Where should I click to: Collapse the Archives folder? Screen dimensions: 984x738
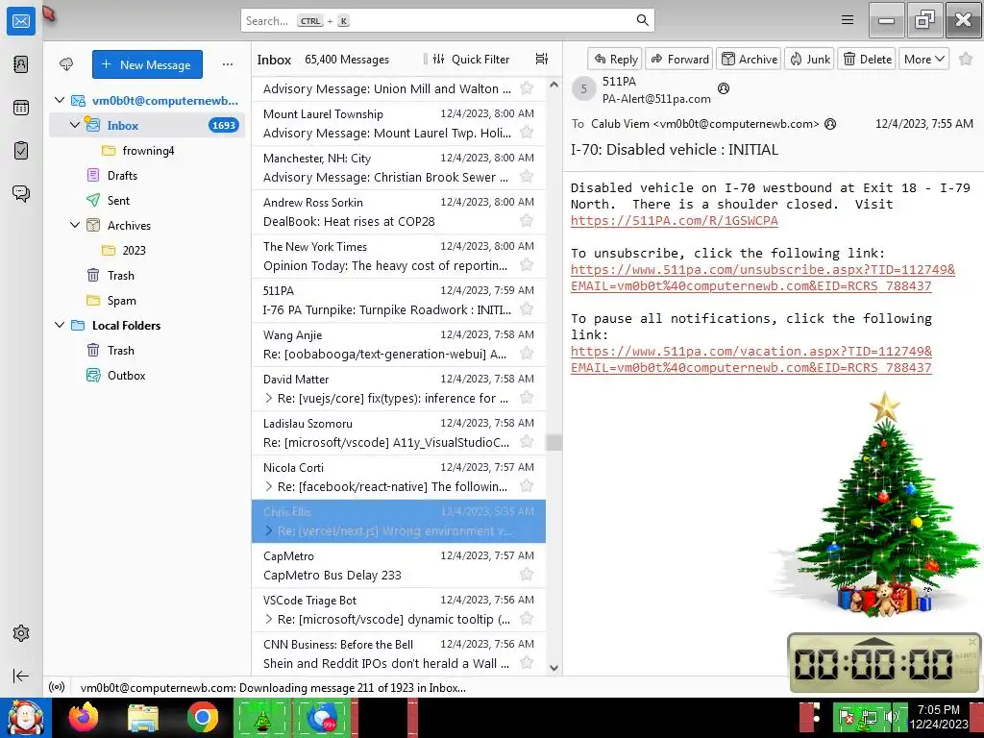tap(75, 225)
